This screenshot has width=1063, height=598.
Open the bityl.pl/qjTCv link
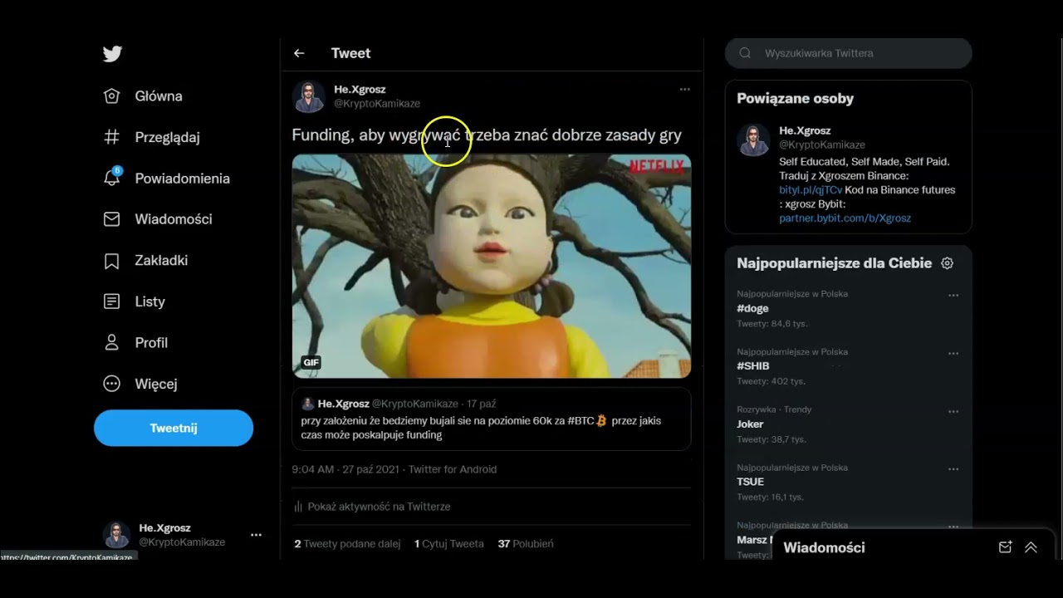click(x=811, y=189)
